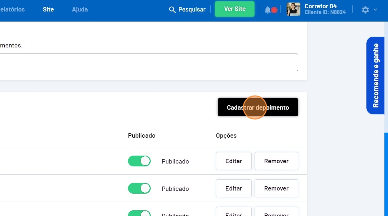Image resolution: width=388 pixels, height=216 pixels.
Task: Remove the first testimonial row
Action: pos(276,161)
